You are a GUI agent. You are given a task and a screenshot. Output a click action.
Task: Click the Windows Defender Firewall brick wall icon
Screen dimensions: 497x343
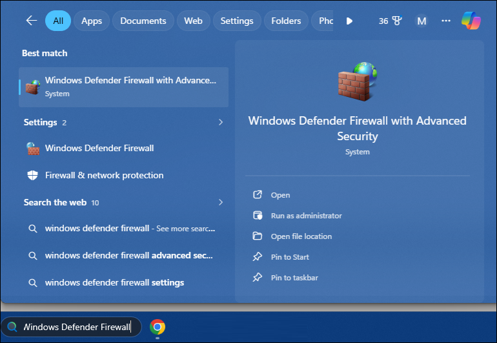33,149
